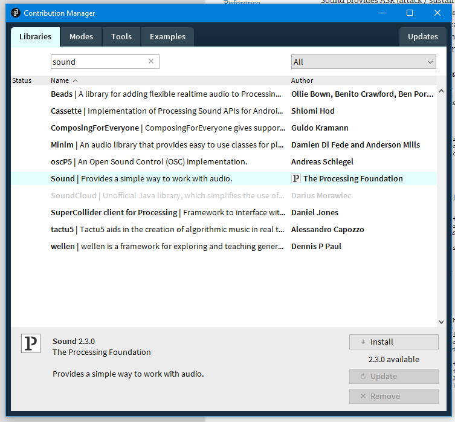Click author Shlomi Hod
Image resolution: width=455 pixels, height=422 pixels.
tap(313, 111)
